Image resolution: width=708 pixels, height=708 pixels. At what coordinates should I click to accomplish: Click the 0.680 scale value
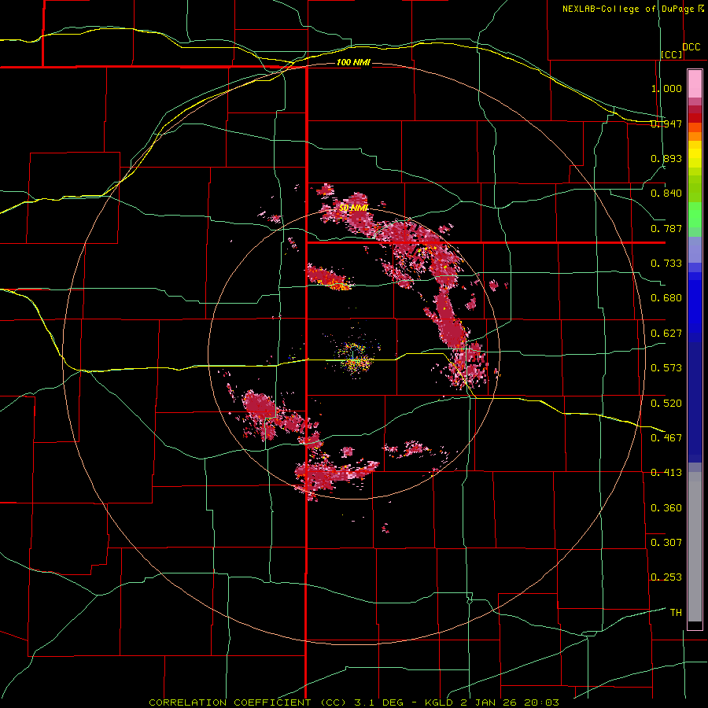[666, 298]
